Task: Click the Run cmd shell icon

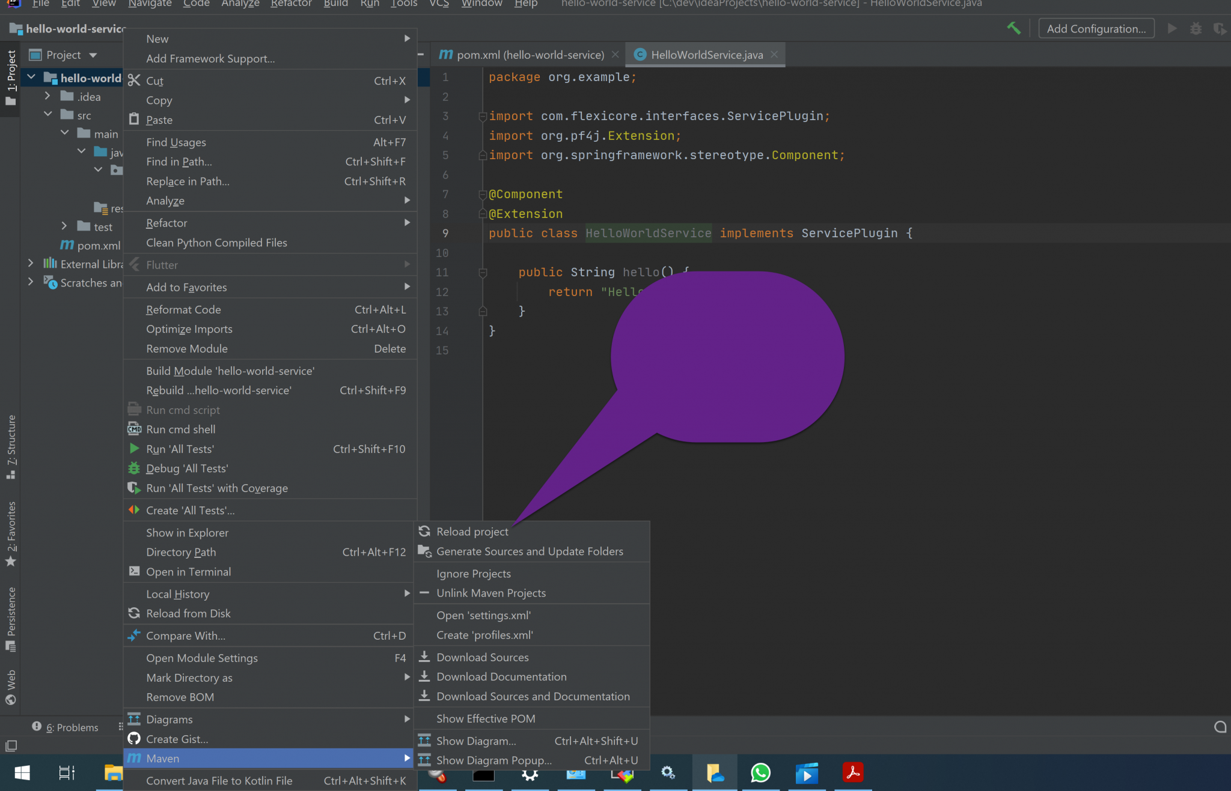Action: 134,429
